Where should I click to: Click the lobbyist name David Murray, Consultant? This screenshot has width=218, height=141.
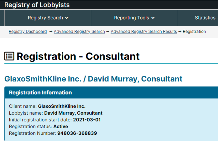point(73,113)
